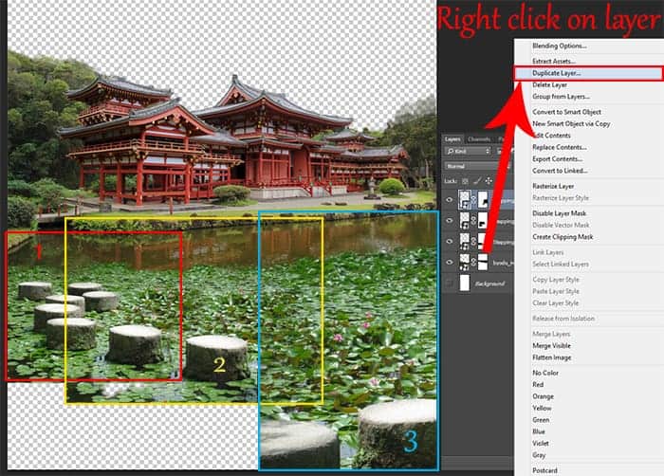The height and width of the screenshot is (476, 664).
Task: Choose Replace Contents from the menu
Action: (x=559, y=147)
